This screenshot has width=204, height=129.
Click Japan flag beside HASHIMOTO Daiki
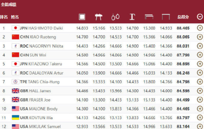[15, 28]
